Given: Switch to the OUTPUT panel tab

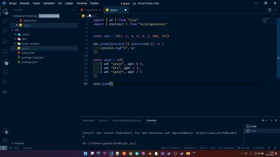Looking at the screenshot, I should tap(103, 120).
